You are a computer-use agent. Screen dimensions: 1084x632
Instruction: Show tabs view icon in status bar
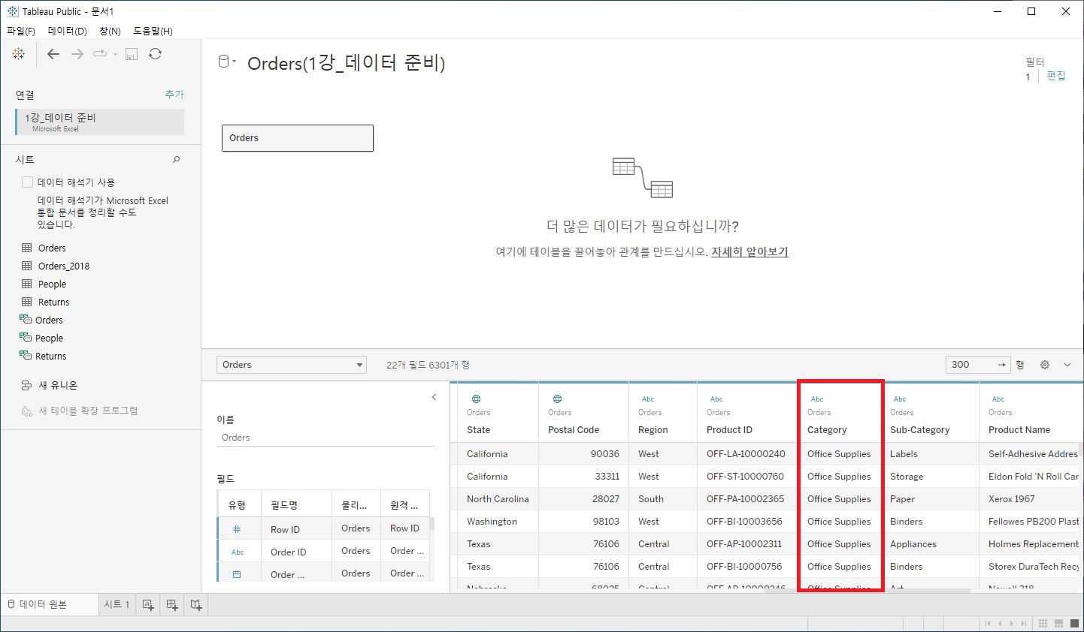coord(1073,623)
